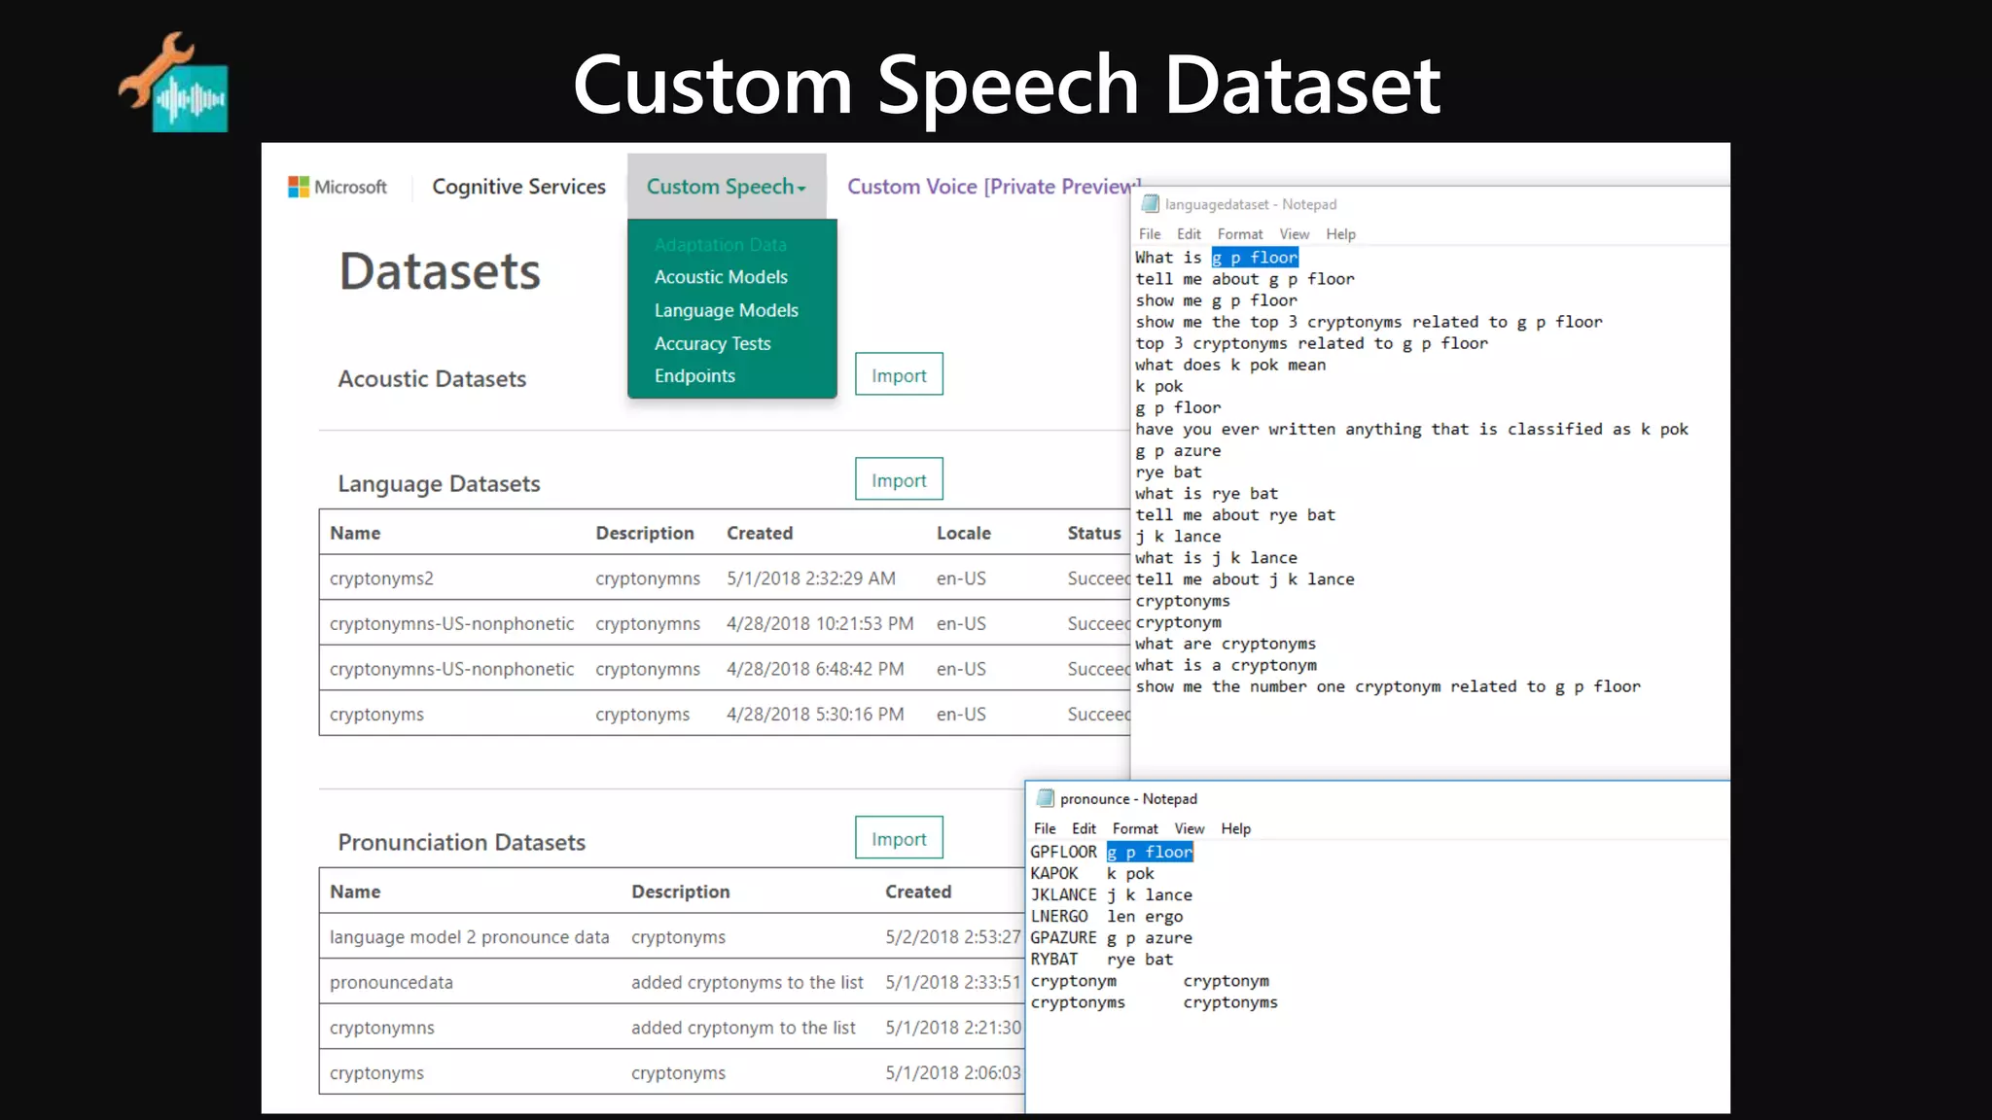Select the pronouncedata pronunciation dataset row
The height and width of the screenshot is (1120, 1992).
coord(391,982)
